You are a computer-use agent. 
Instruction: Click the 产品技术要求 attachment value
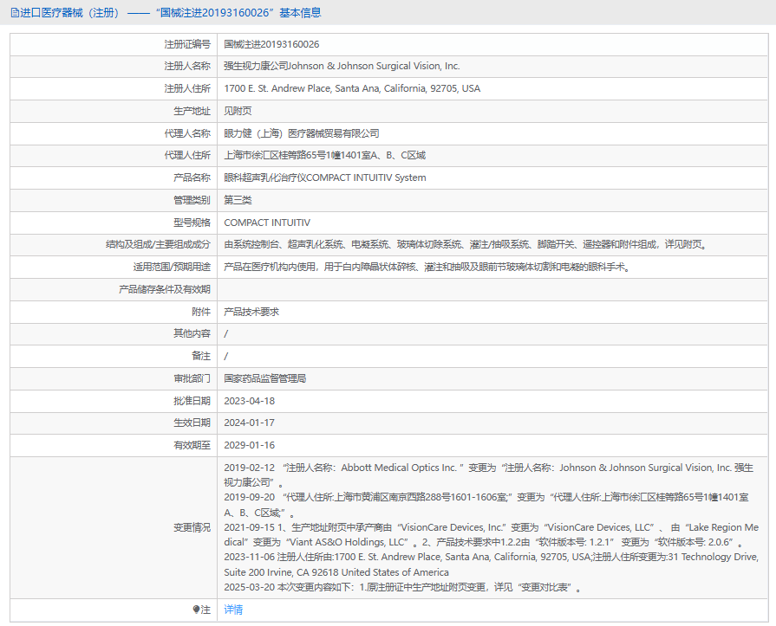click(251, 313)
